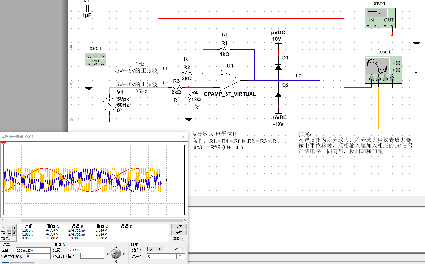Select rising edge trigger button
The image size is (425, 264).
151,249
